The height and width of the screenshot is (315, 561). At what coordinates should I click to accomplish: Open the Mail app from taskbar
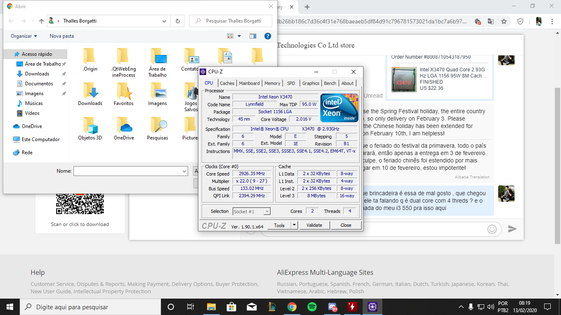(251, 307)
